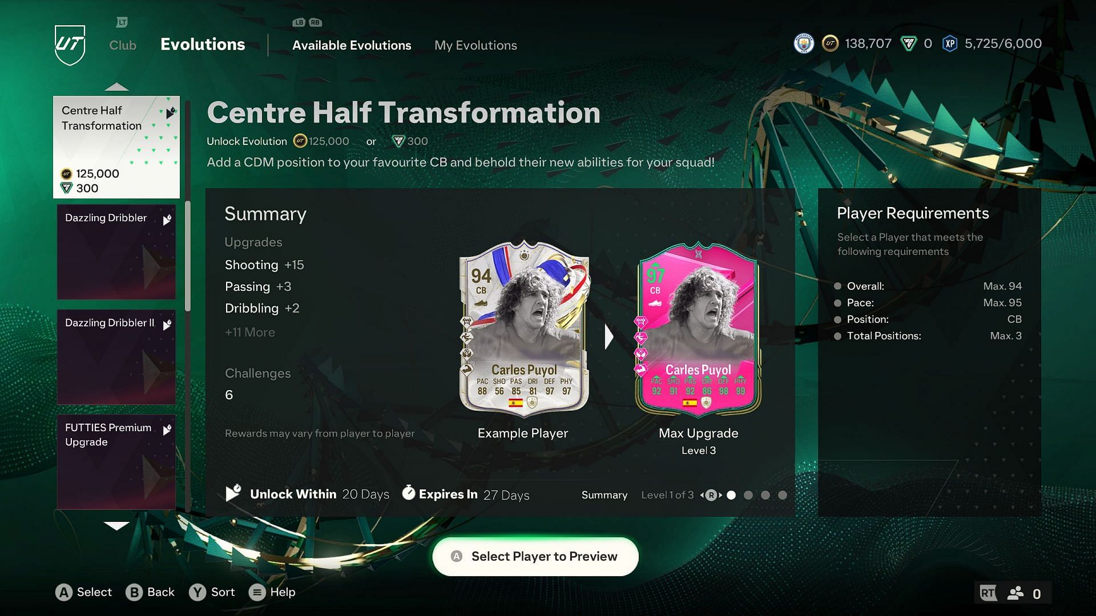Viewport: 1096px width, 616px height.
Task: Click the UT (Ultimate Team) home icon
Action: pyautogui.click(x=71, y=44)
